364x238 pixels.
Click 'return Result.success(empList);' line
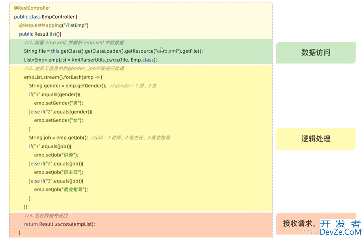point(60,224)
